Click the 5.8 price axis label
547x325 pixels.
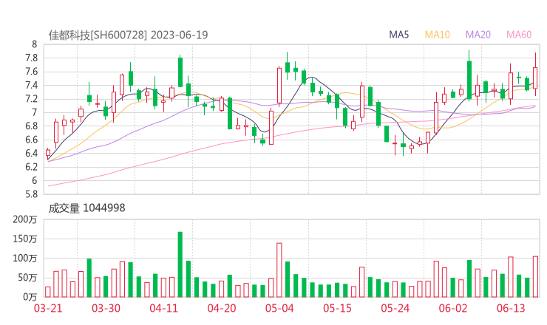pyautogui.click(x=31, y=194)
